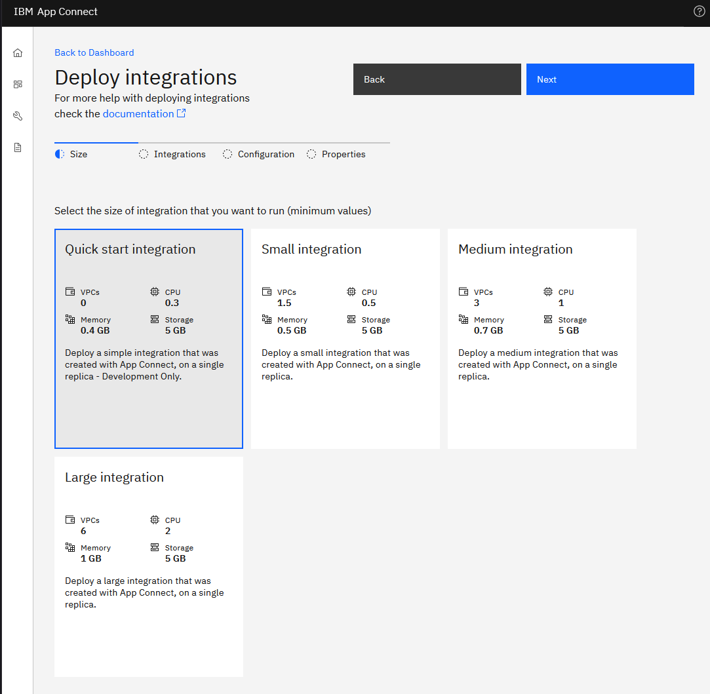Open the help question mark icon
This screenshot has height=694, width=710.
tap(699, 11)
